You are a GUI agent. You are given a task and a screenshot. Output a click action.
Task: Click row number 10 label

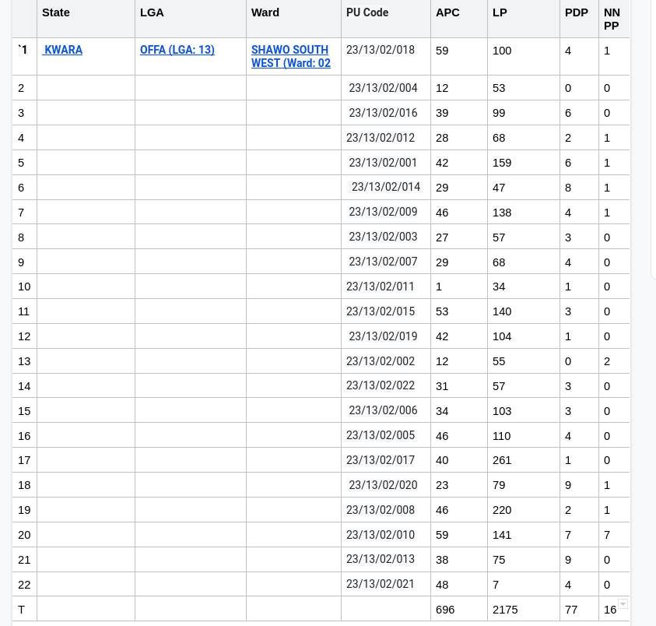(x=24, y=287)
